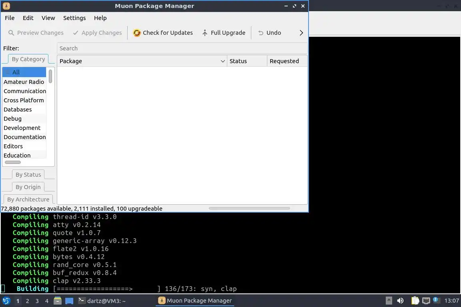The height and width of the screenshot is (307, 461).
Task: Click the clipboard tray icon
Action: [415, 301]
